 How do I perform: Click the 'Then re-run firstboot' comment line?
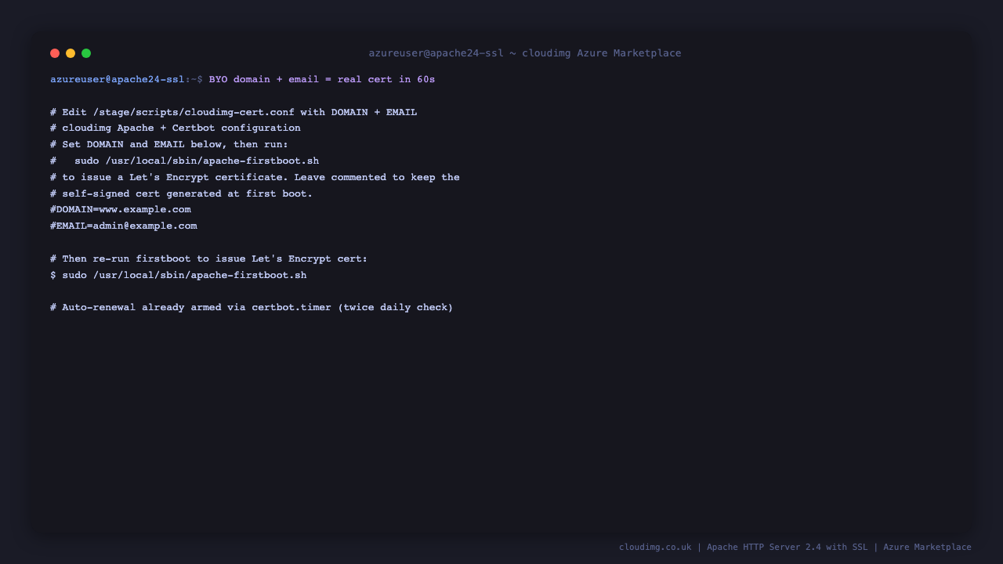[x=209, y=258]
